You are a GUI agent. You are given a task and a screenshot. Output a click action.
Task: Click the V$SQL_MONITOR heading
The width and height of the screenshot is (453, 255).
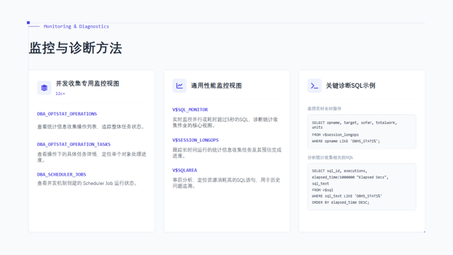190,110
